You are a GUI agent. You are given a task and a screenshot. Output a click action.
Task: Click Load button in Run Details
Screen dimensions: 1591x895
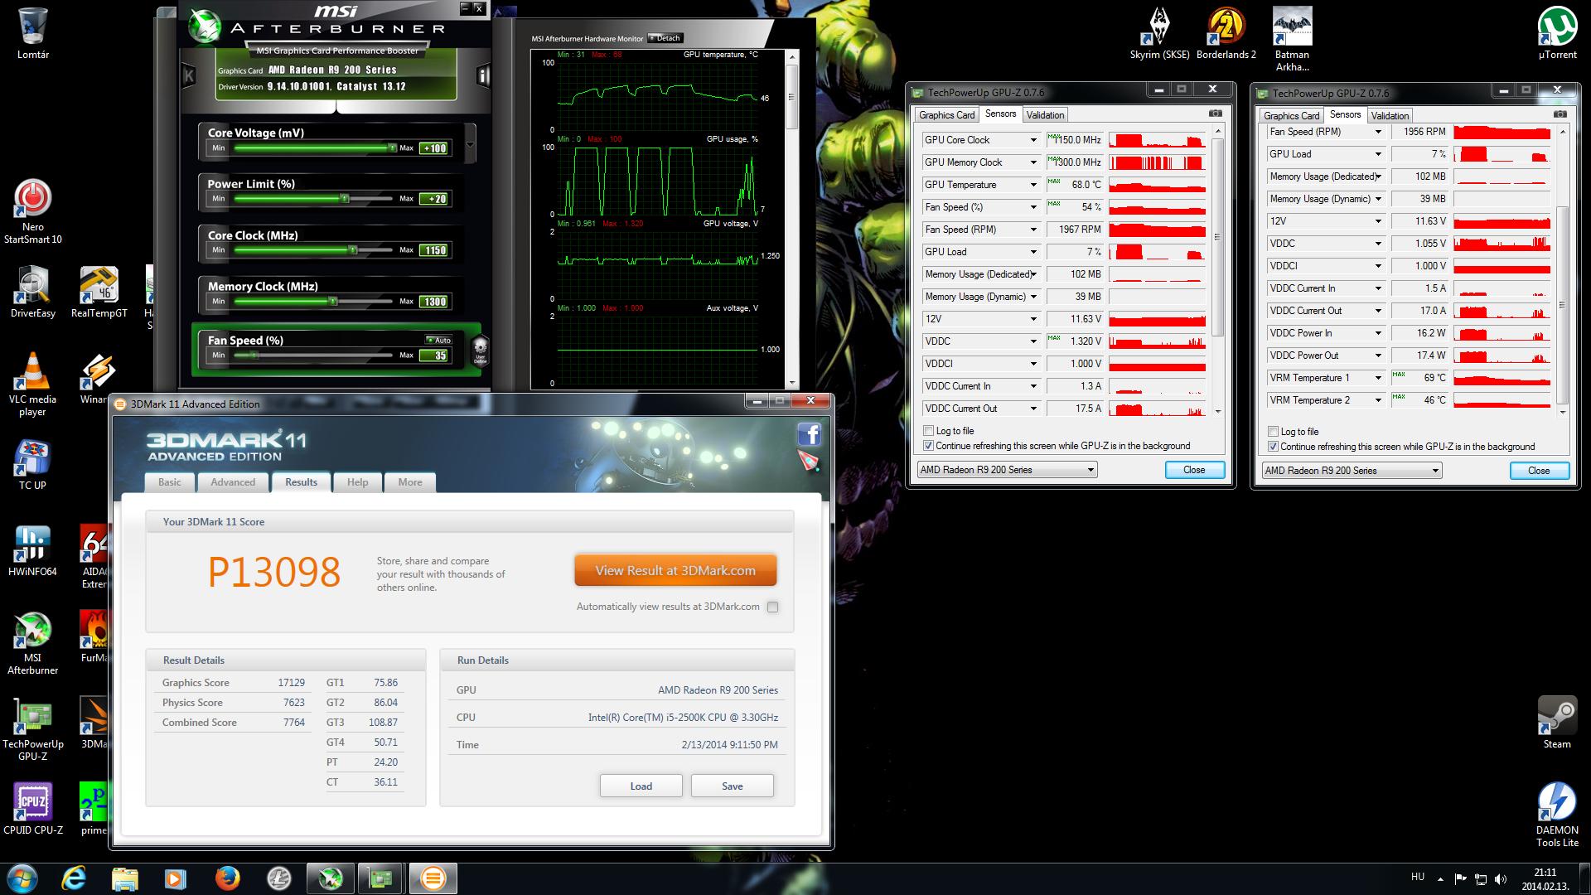[x=641, y=786]
